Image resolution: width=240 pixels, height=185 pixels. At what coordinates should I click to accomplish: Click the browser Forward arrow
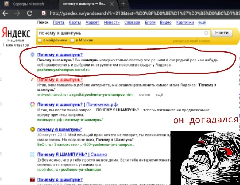pos(17,13)
